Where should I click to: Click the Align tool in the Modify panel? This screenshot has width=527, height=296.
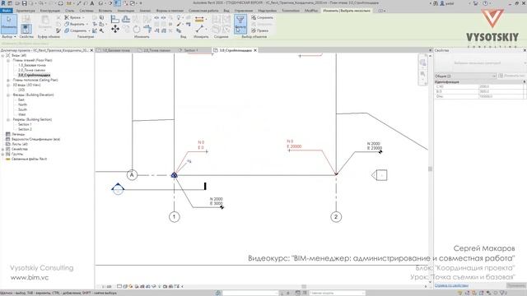[115, 19]
